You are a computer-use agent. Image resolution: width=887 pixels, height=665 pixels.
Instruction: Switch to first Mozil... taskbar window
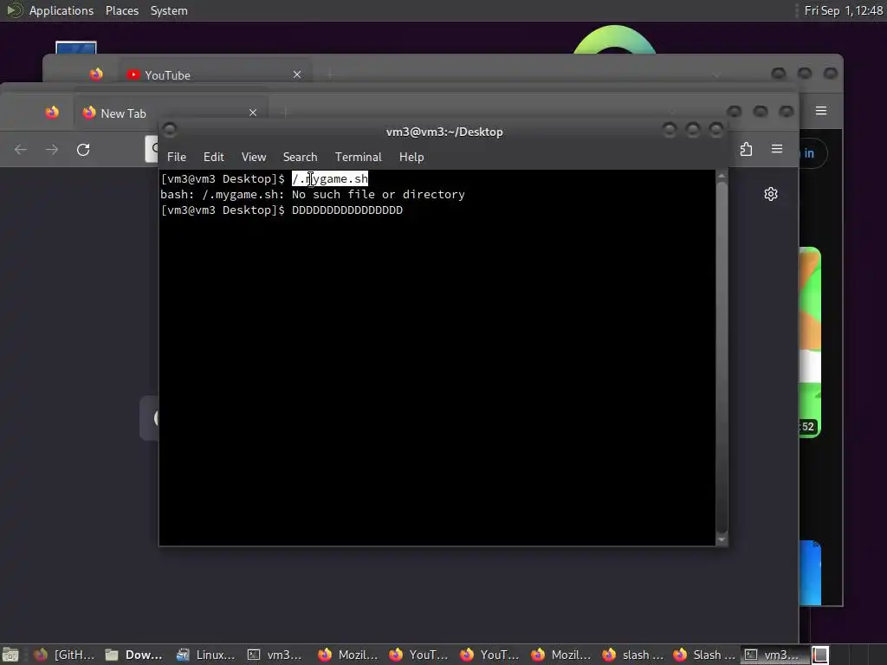[347, 655]
